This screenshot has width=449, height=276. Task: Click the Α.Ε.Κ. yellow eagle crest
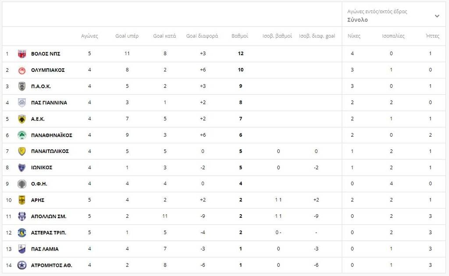tap(22, 119)
